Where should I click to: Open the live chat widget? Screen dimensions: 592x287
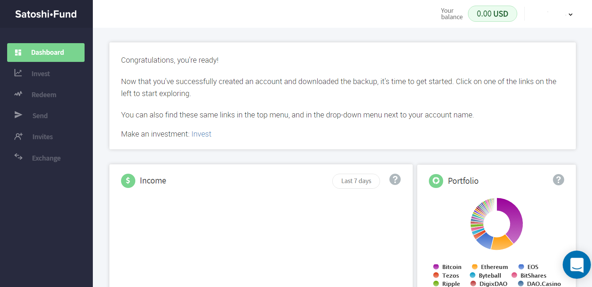(577, 264)
